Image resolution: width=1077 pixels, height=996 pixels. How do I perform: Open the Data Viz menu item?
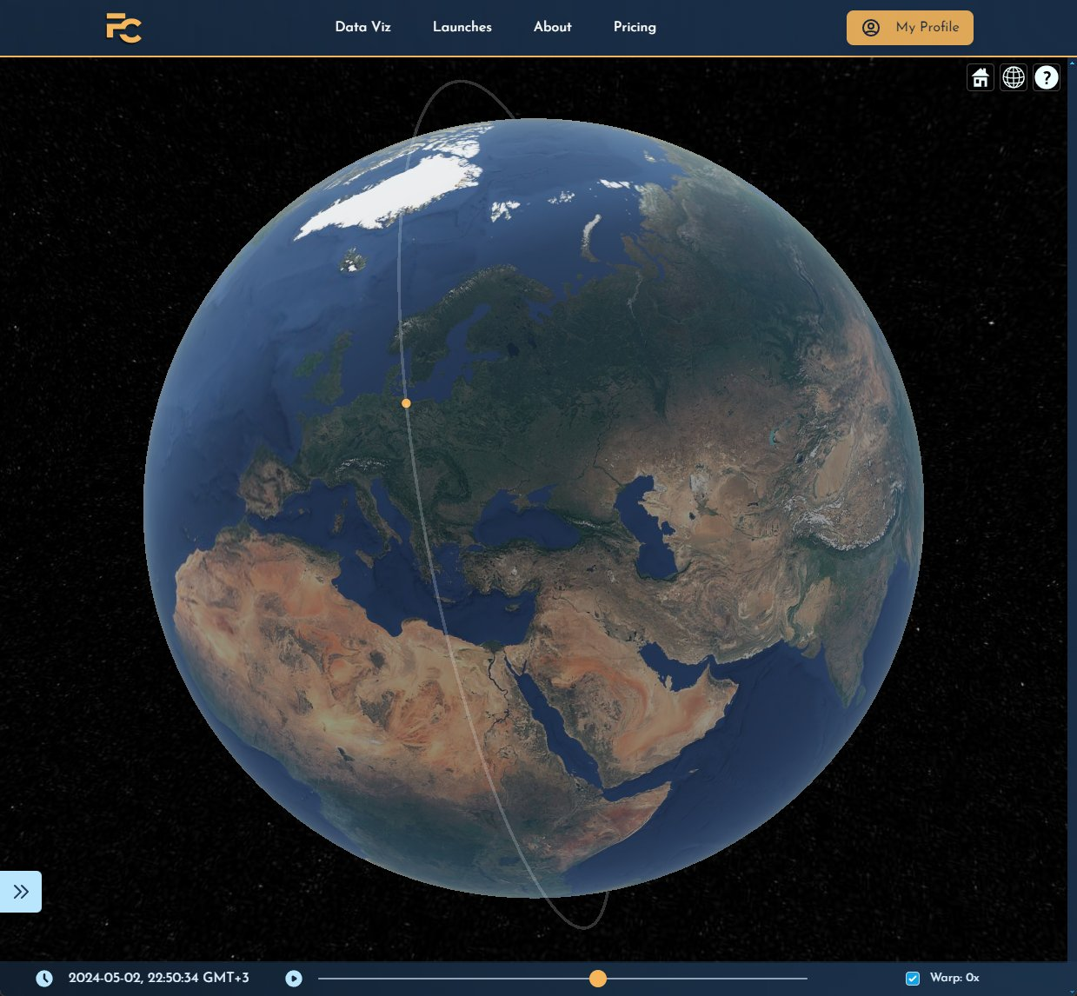(x=362, y=27)
